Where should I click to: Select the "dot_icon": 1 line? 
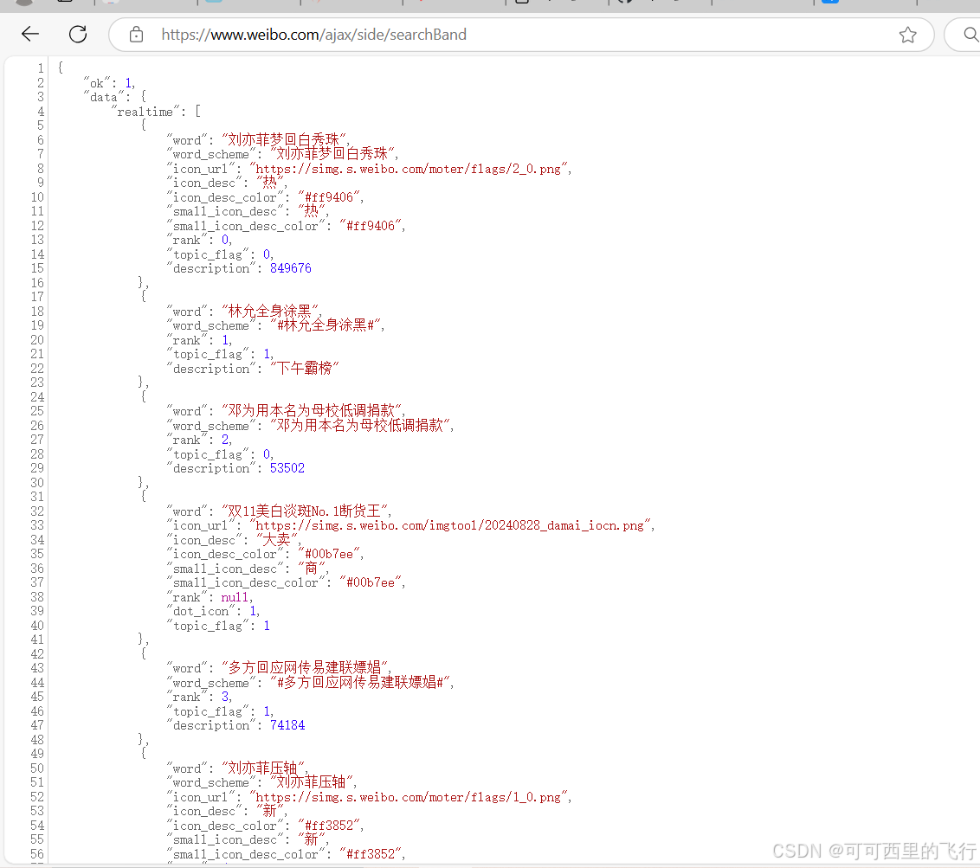213,611
